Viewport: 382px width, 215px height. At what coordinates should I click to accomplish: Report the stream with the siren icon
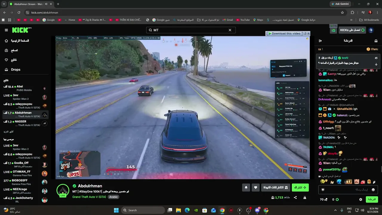(x=305, y=197)
